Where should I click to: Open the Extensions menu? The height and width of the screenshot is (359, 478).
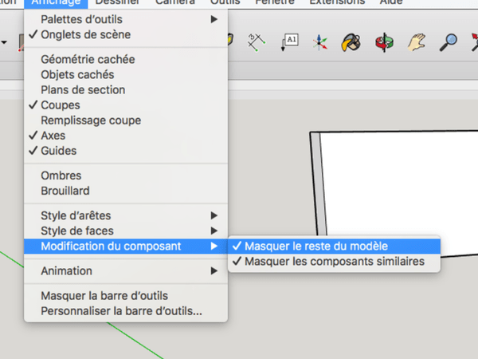click(336, 3)
